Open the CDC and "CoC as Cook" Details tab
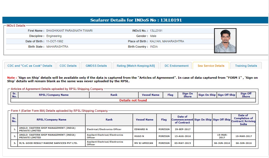The height and width of the screenshot is (158, 269). click(x=30, y=66)
